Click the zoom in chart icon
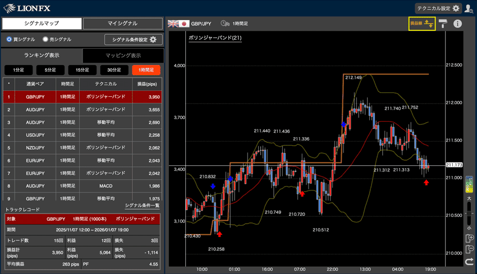Image resolution: width=477 pixels, height=274 pixels. [x=470, y=238]
